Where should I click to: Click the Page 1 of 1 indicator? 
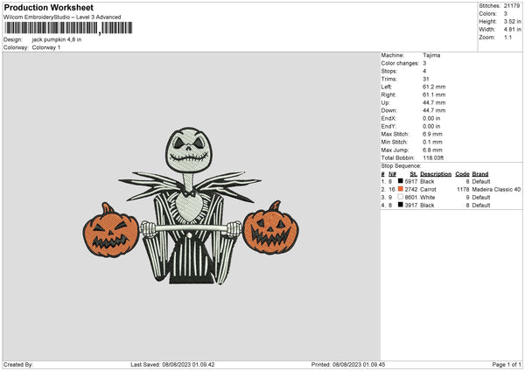pyautogui.click(x=507, y=365)
